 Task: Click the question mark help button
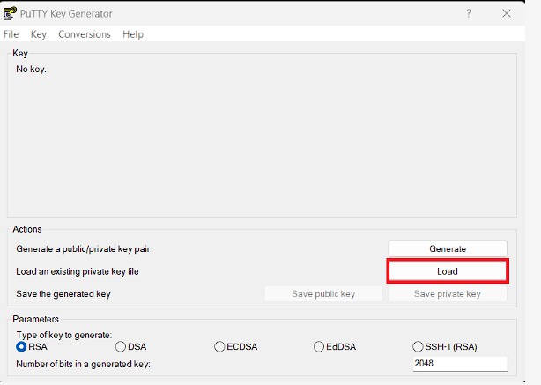469,13
